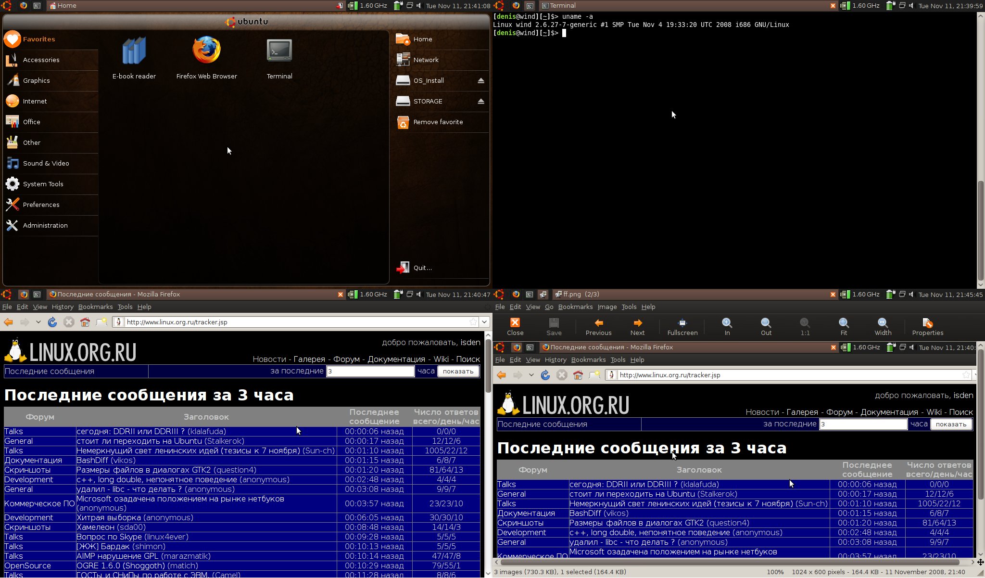
Task: Go to Previous image in viewer
Action: 599,327
